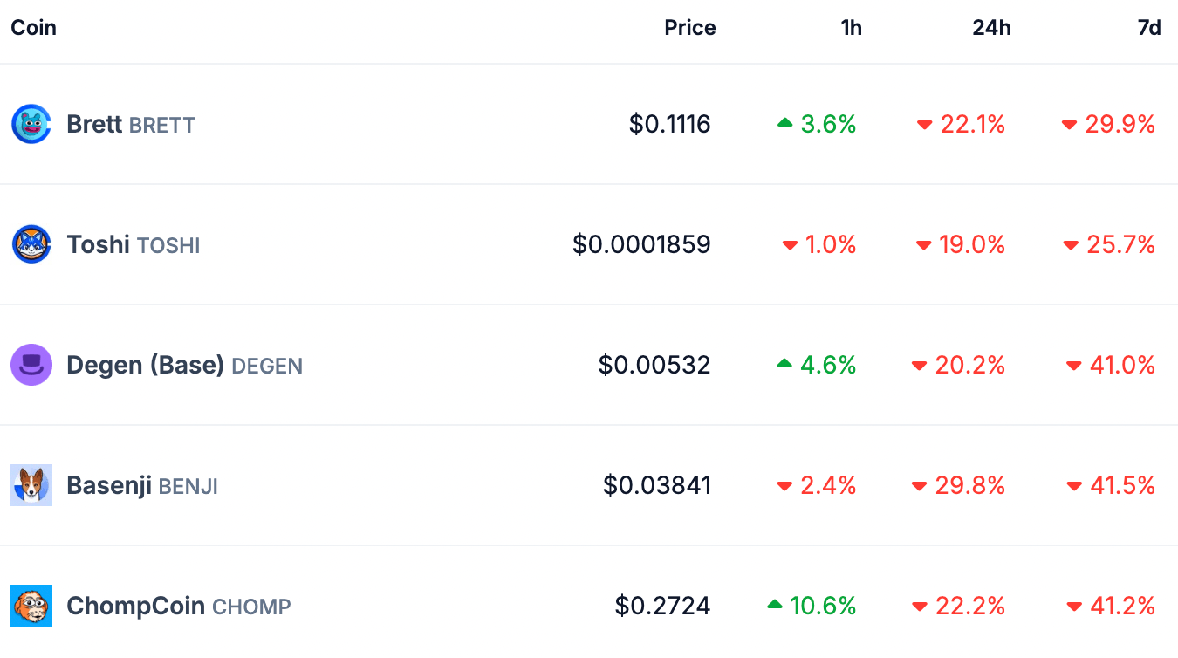Click the purple Degen hat icon
Screen dimensions: 1178x658
click(x=31, y=365)
